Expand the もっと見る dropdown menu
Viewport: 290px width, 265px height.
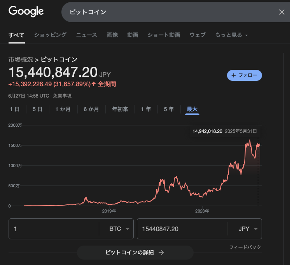click(x=231, y=35)
